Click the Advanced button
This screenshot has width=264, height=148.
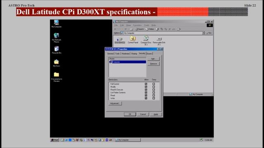[x=115, y=103]
